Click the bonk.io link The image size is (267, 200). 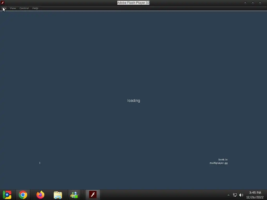pos(223,160)
